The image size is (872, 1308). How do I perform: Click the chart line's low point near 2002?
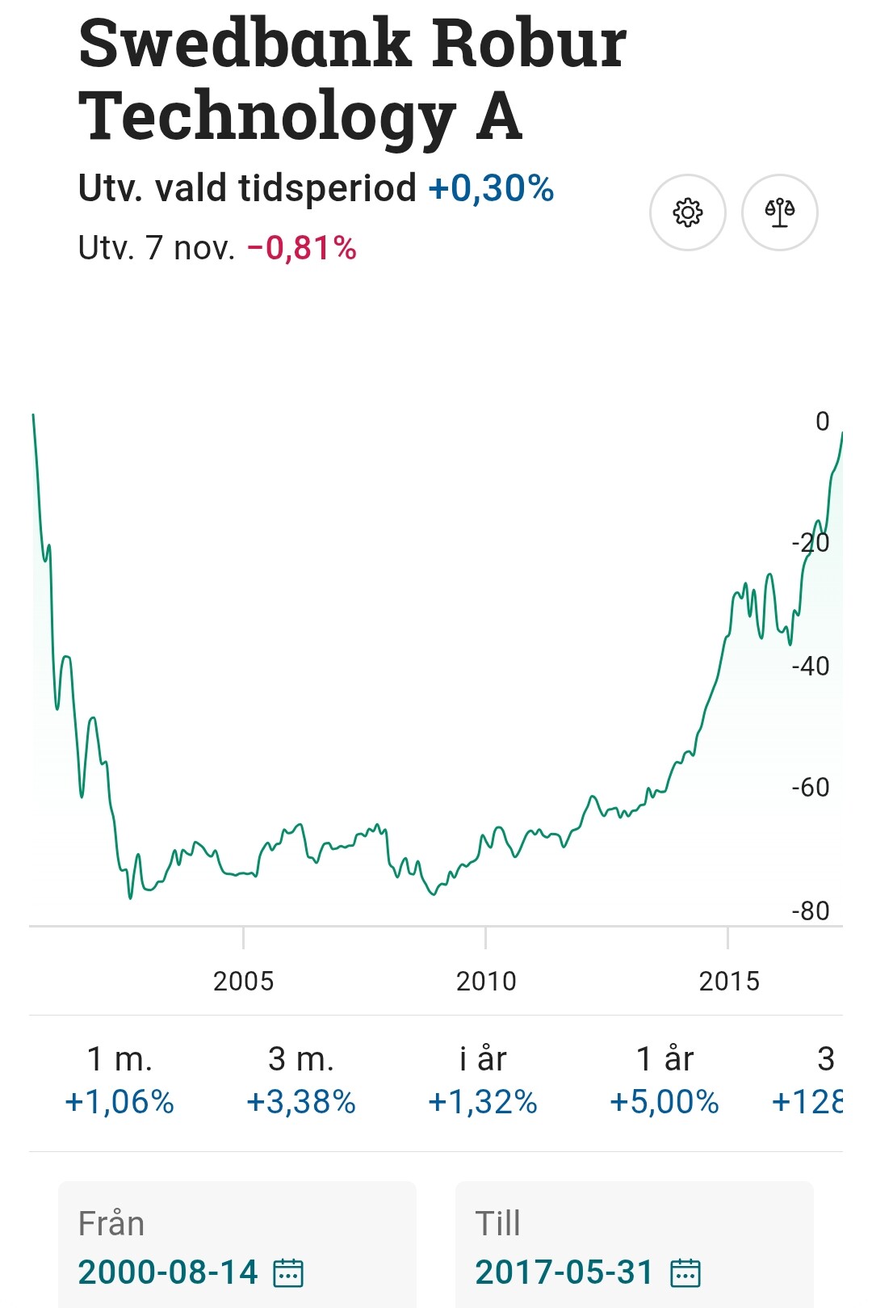pyautogui.click(x=130, y=897)
